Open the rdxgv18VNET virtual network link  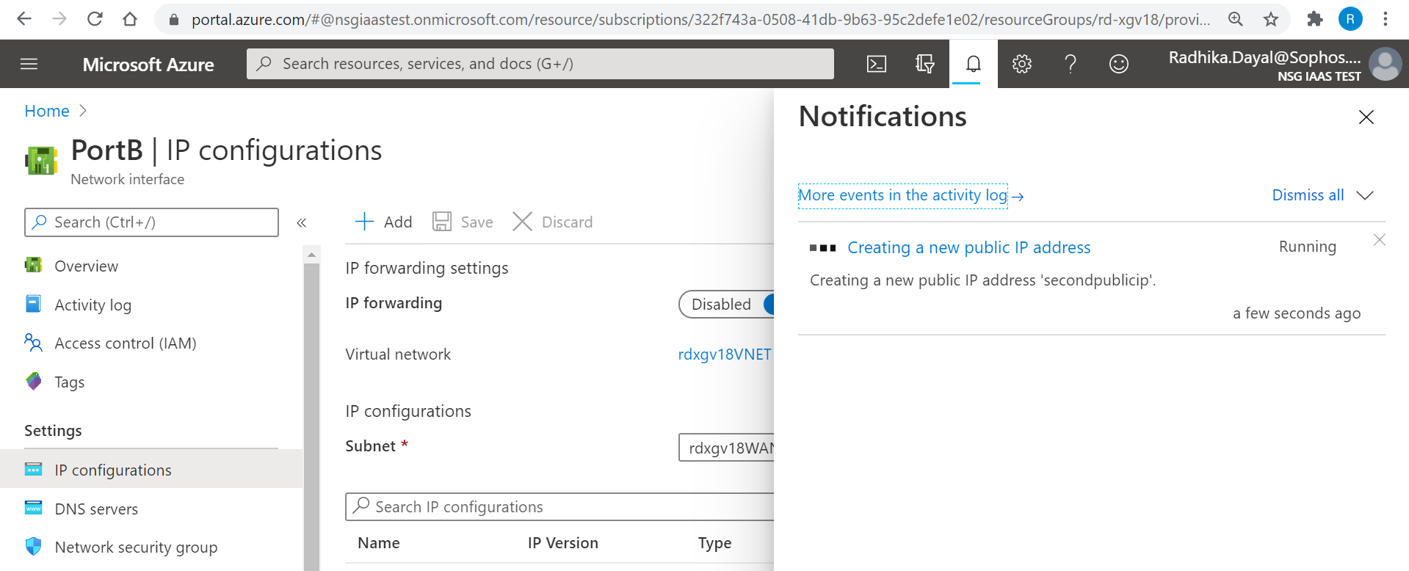tap(725, 354)
